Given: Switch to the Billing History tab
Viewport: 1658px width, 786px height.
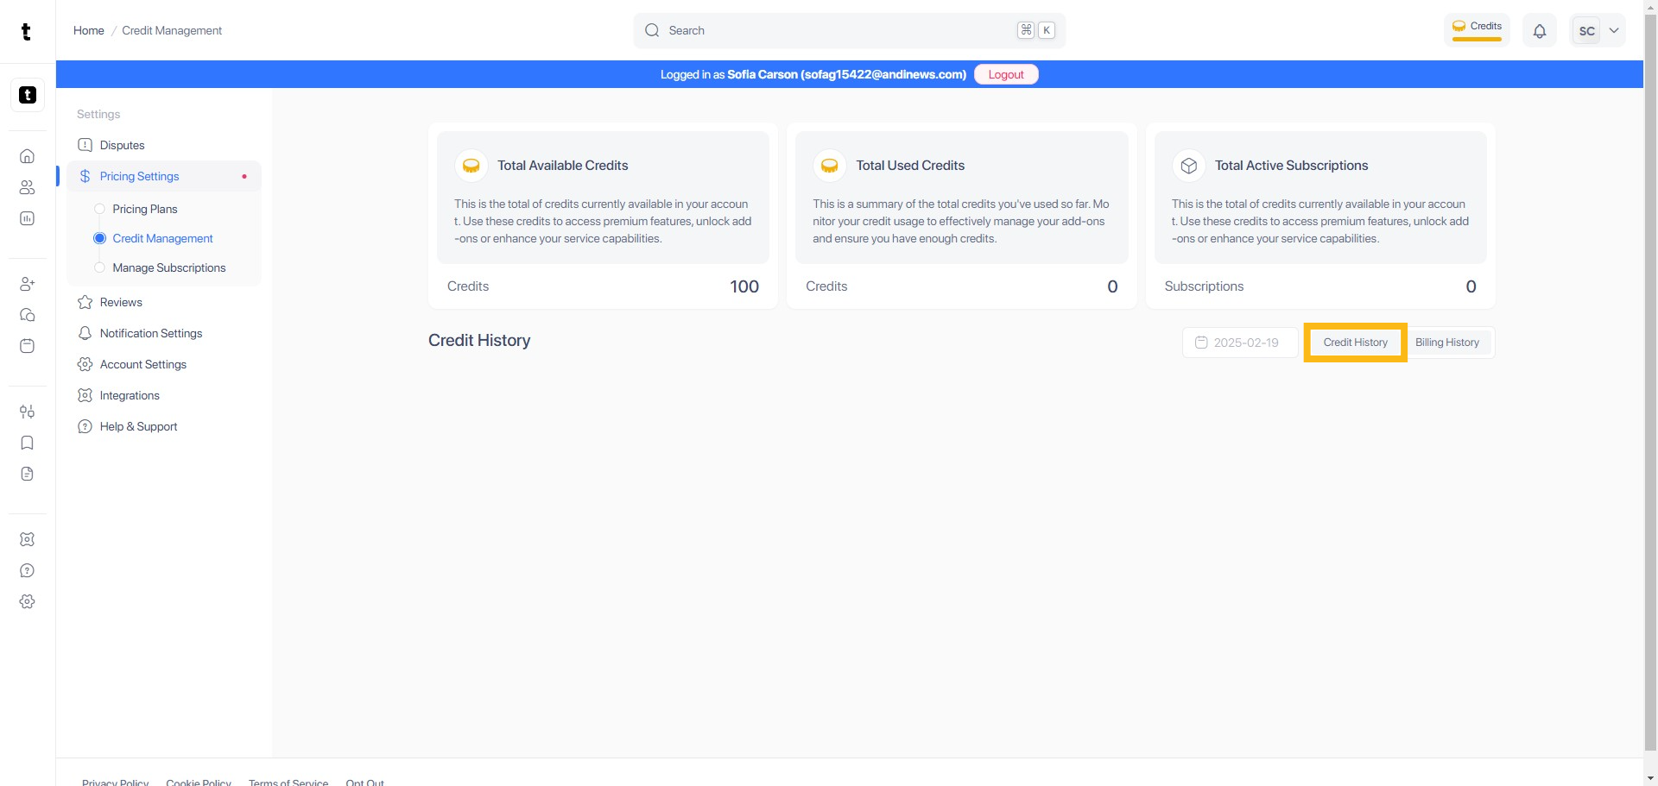Looking at the screenshot, I should point(1446,343).
